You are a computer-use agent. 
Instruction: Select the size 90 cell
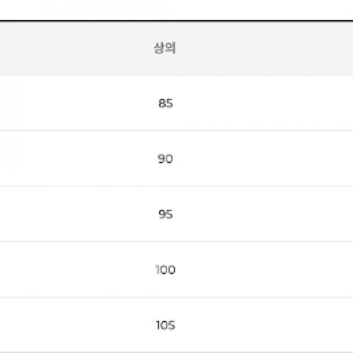pos(165,159)
